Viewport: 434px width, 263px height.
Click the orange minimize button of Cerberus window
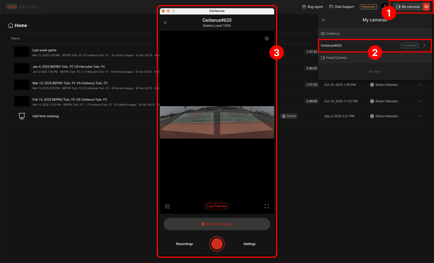pos(168,11)
